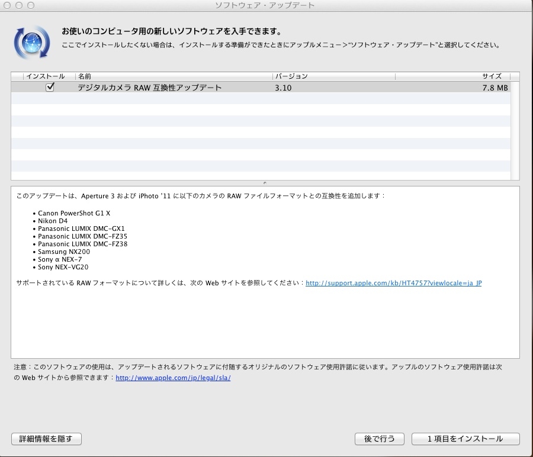Close the Software Update window

(x=7, y=5)
